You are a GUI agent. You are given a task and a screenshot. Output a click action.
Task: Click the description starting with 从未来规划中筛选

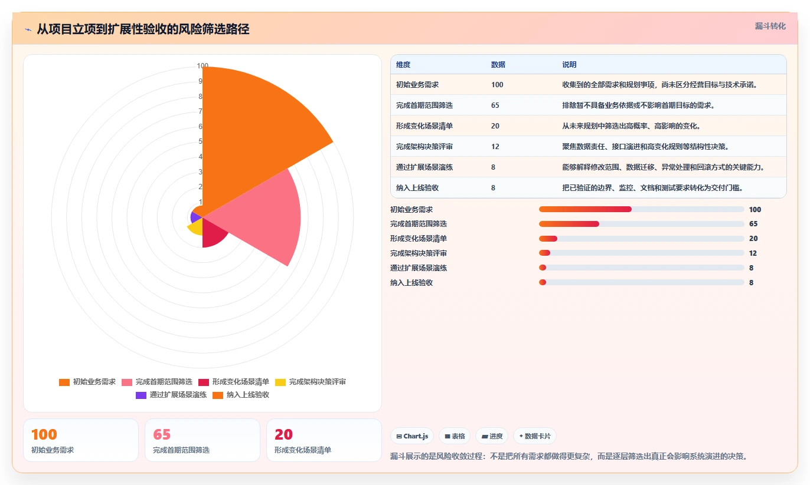[x=632, y=126]
